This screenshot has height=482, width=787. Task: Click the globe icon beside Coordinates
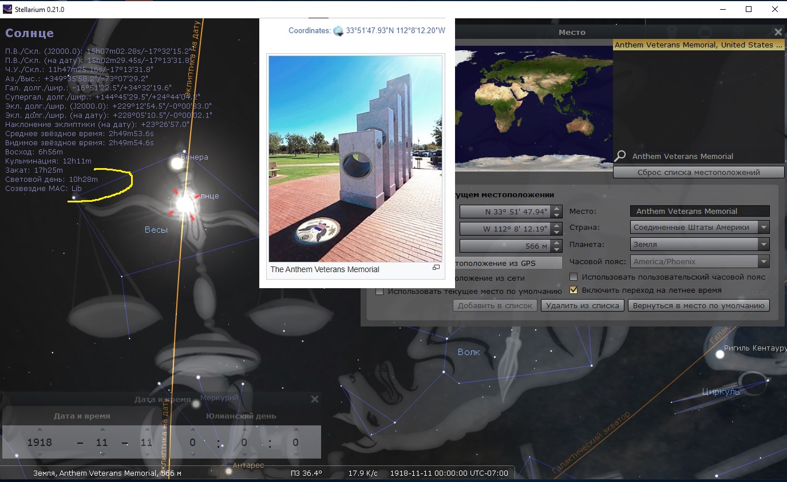[x=338, y=31]
